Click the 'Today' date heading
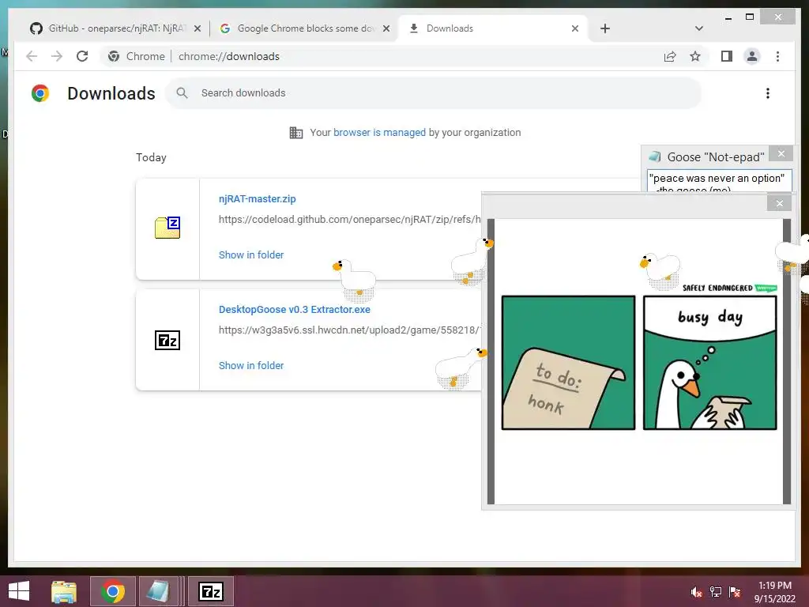Viewport: 809px width, 607px height. pos(151,157)
